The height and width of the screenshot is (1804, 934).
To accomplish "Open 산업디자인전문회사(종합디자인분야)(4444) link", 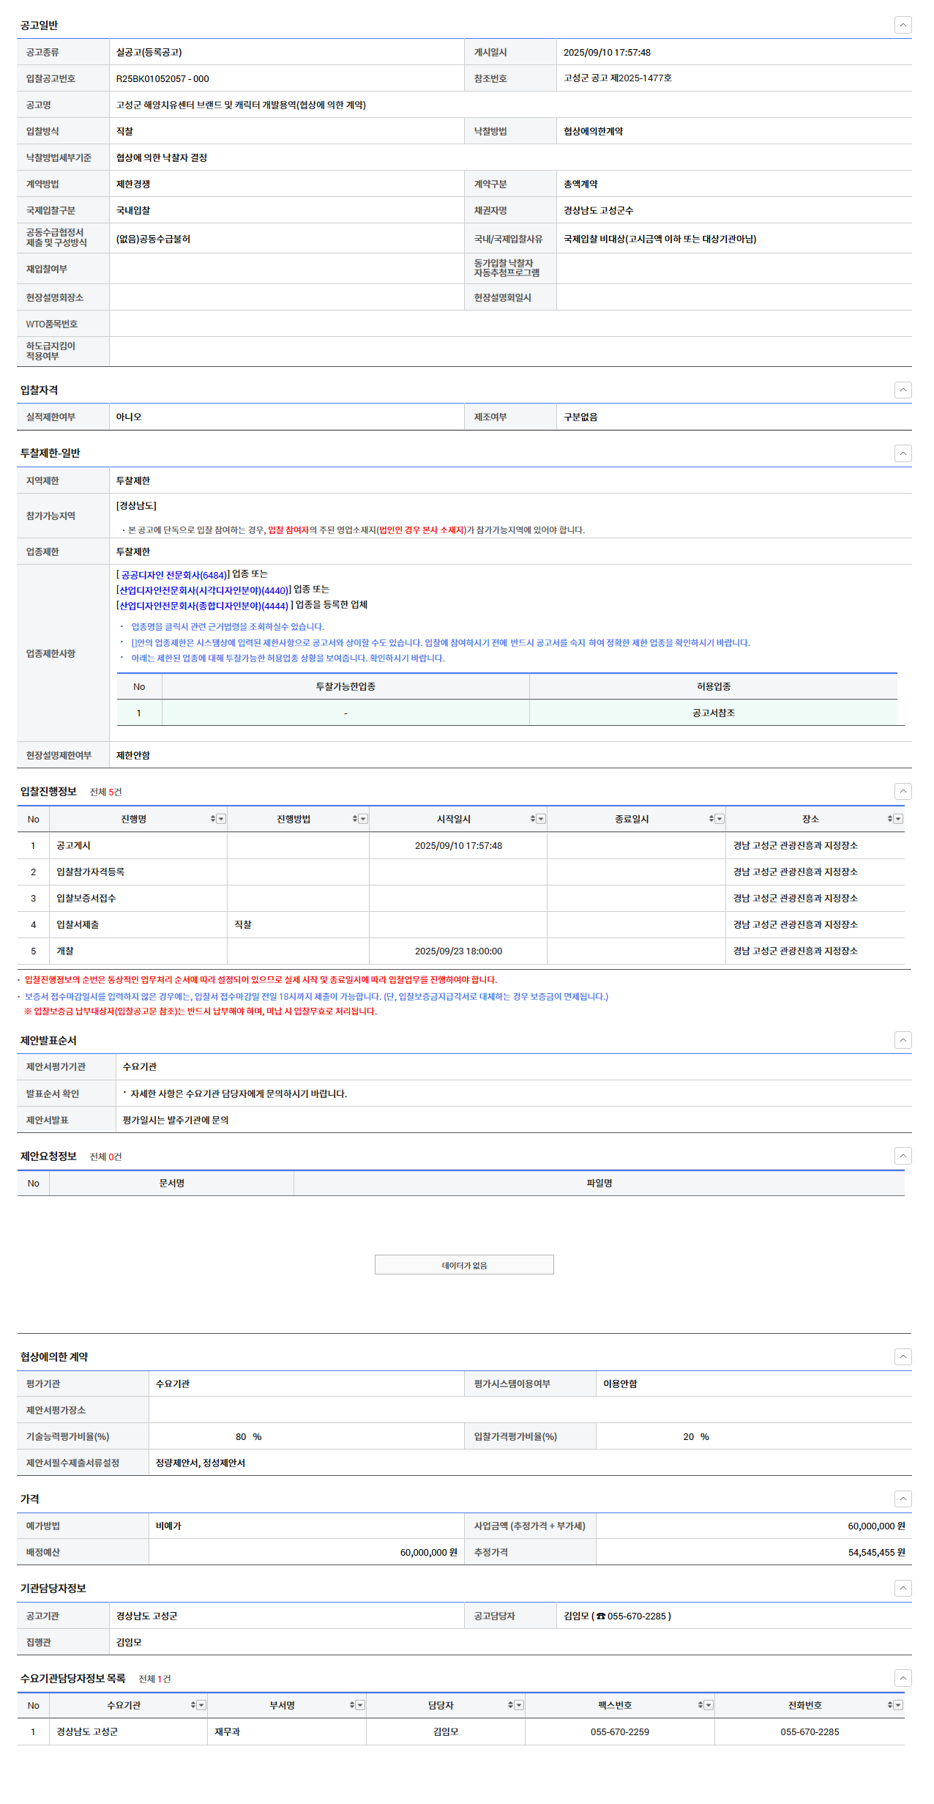I will click(203, 606).
